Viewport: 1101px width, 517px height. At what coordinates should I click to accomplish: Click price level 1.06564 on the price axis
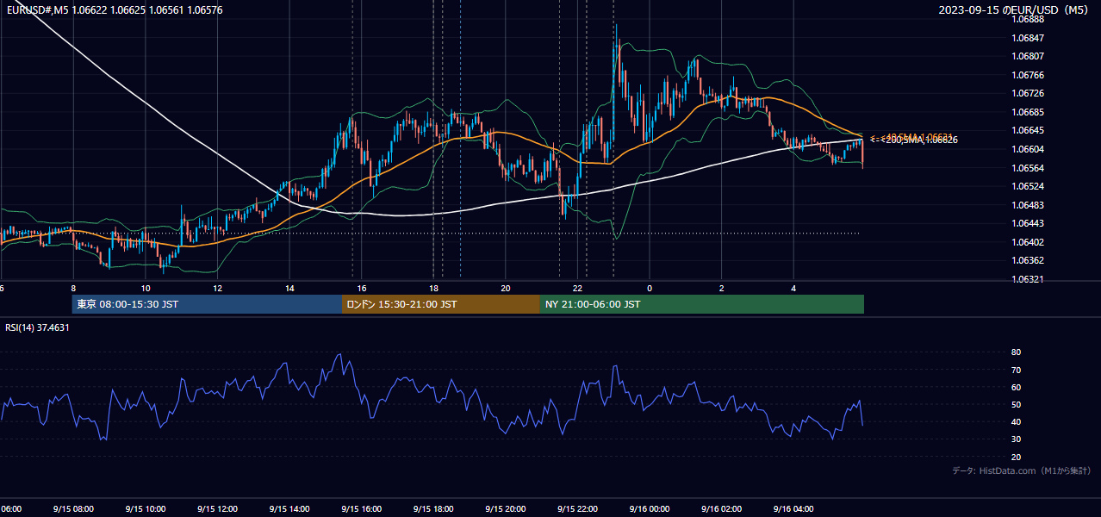[x=1029, y=168]
